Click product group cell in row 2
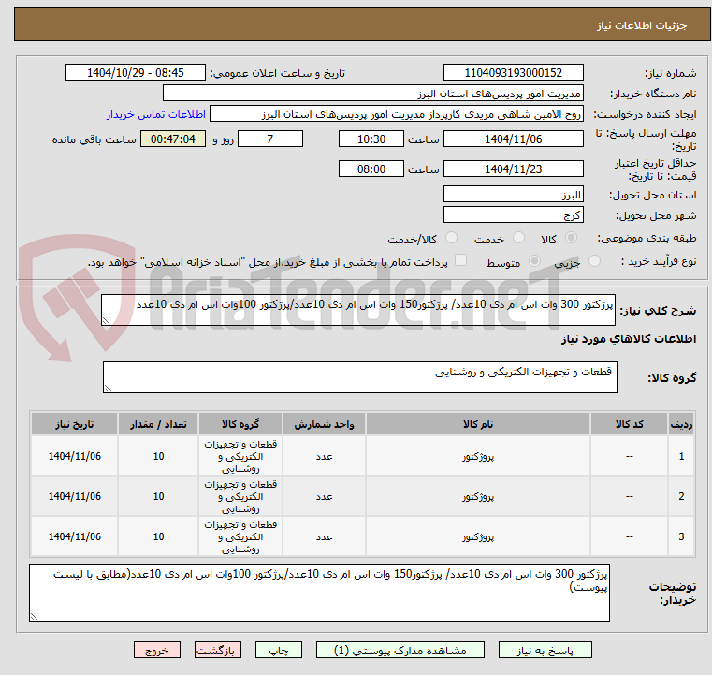The height and width of the screenshot is (675, 712). (240, 496)
